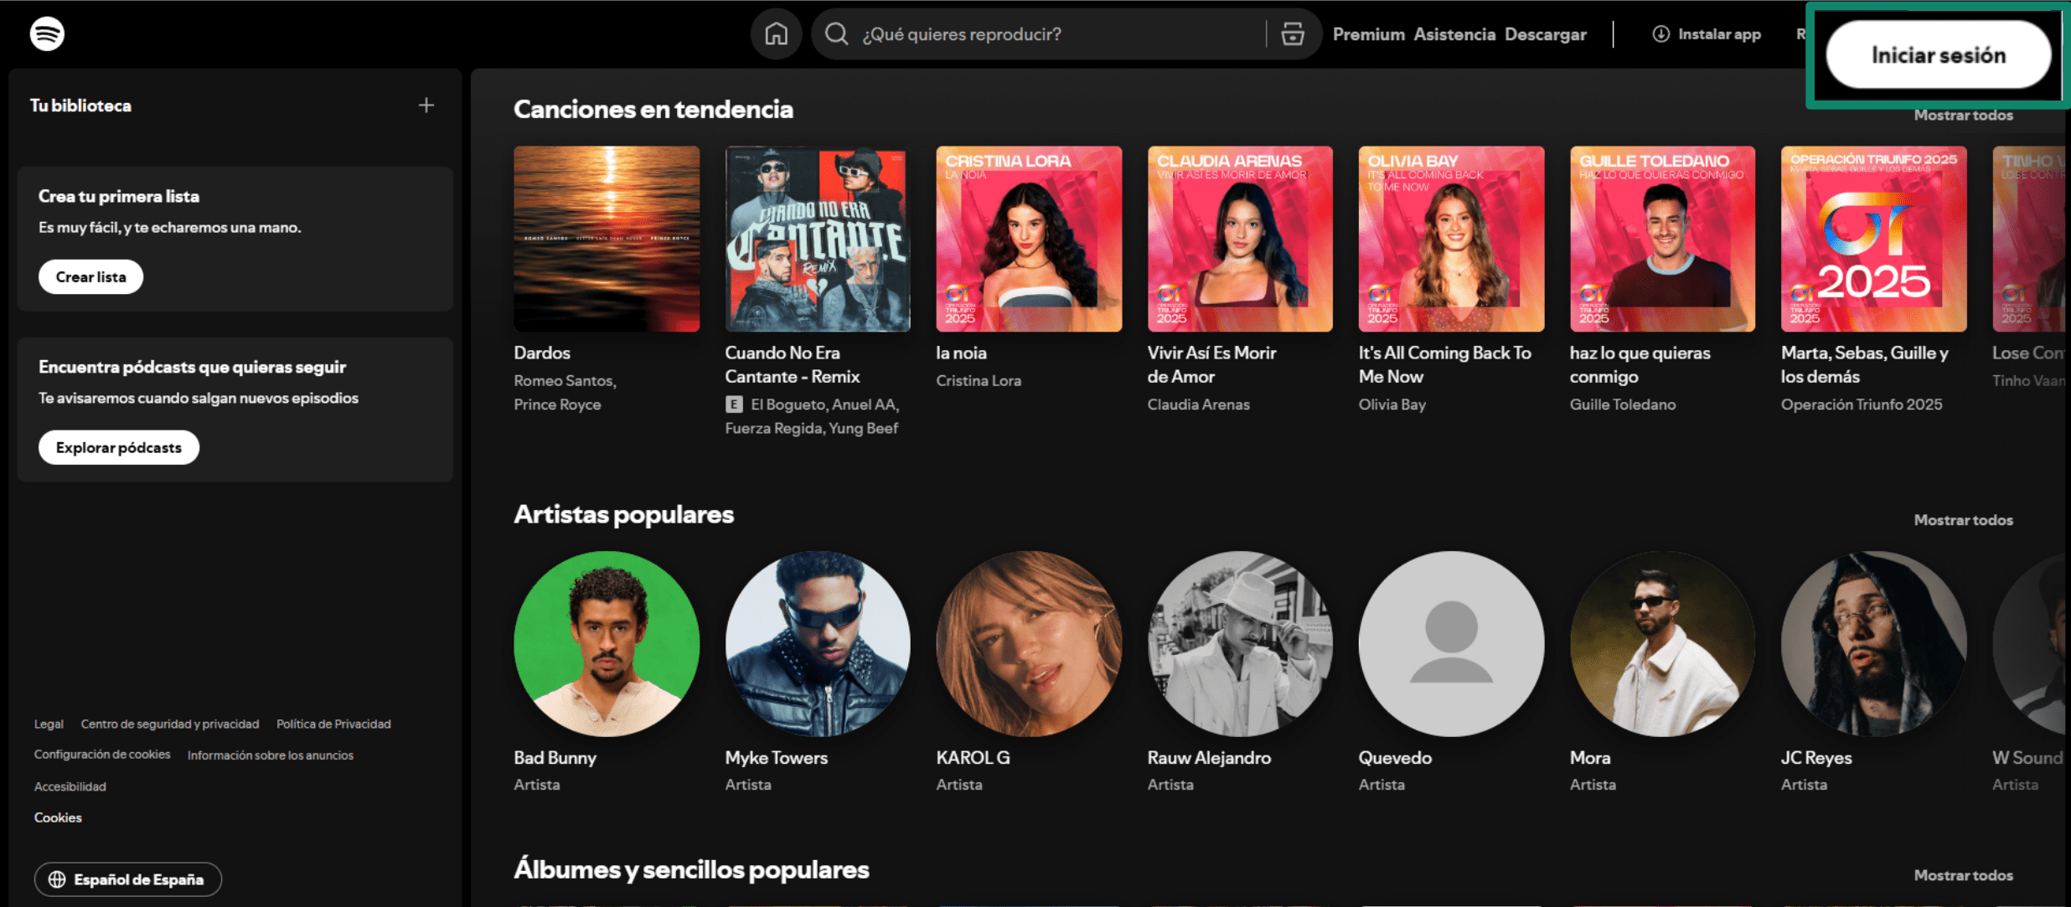Go to the Home icon
2071x907 pixels.
pos(776,33)
